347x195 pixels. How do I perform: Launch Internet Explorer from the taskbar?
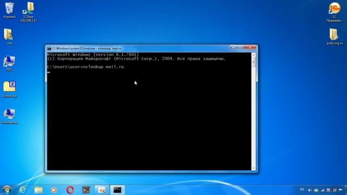23,190
